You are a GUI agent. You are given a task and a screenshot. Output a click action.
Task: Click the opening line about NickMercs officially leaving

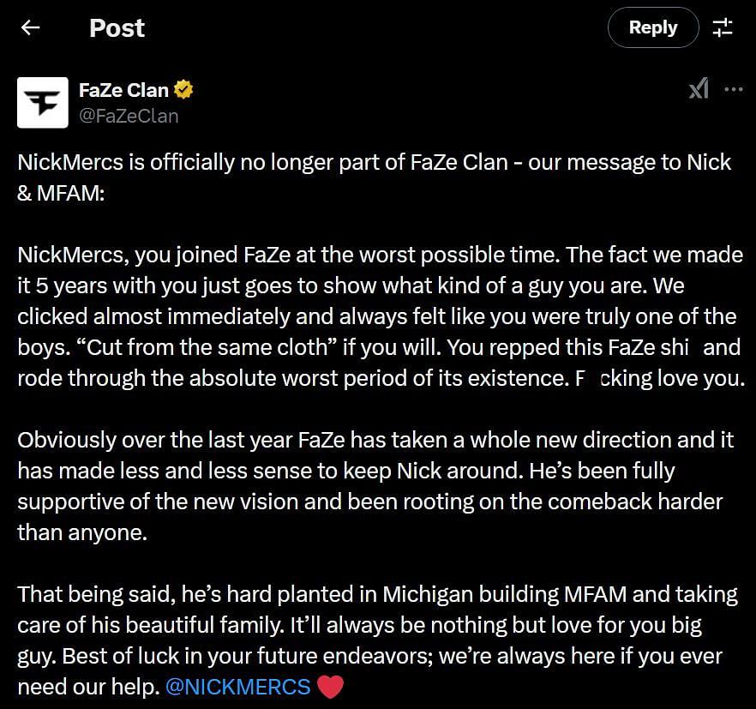click(374, 163)
